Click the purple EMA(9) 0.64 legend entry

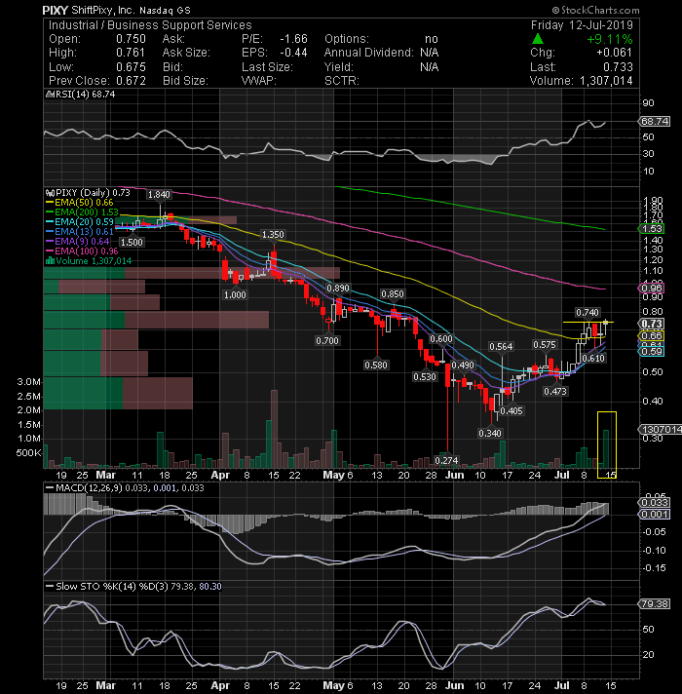click(77, 241)
